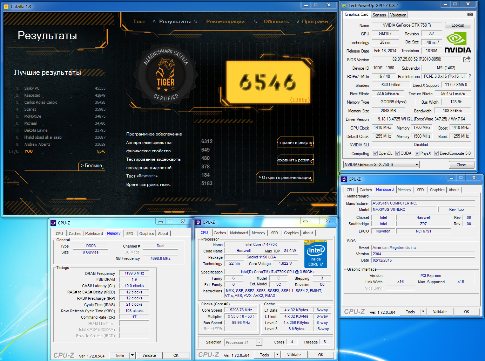
Task: Toggle the OpenCL checkbox in GPU-Z
Action: 375,153
